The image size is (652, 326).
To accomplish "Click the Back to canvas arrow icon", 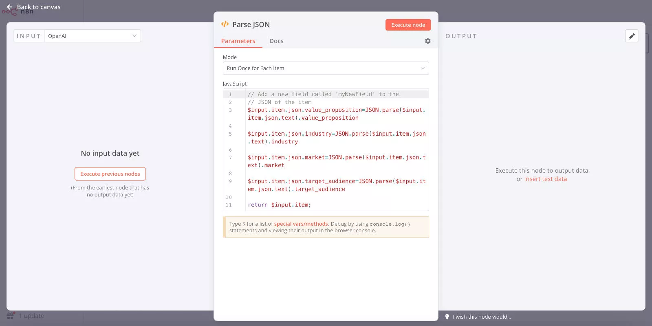I will [x=10, y=7].
